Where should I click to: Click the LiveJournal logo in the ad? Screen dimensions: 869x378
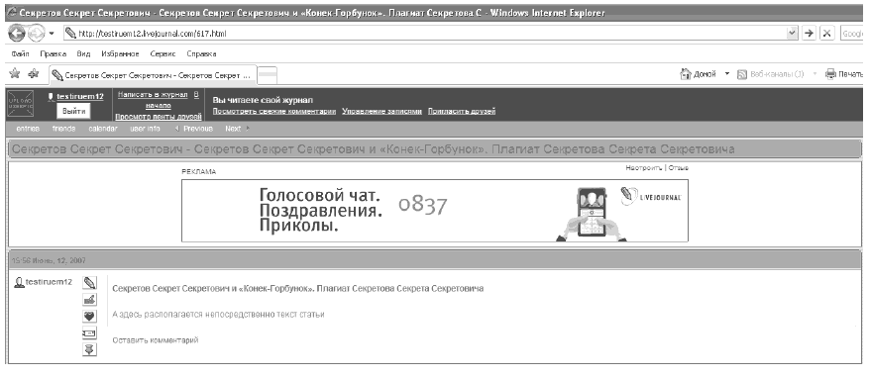[x=651, y=197]
